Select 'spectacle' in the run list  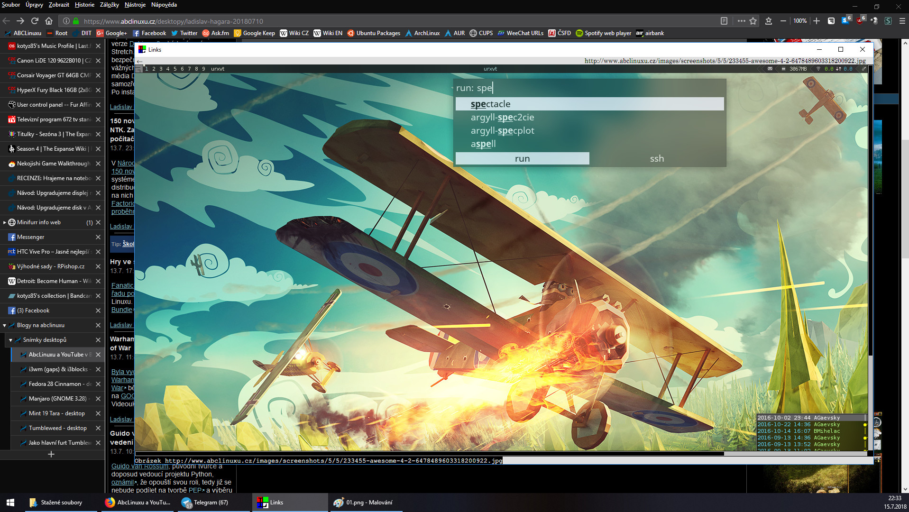(x=589, y=104)
